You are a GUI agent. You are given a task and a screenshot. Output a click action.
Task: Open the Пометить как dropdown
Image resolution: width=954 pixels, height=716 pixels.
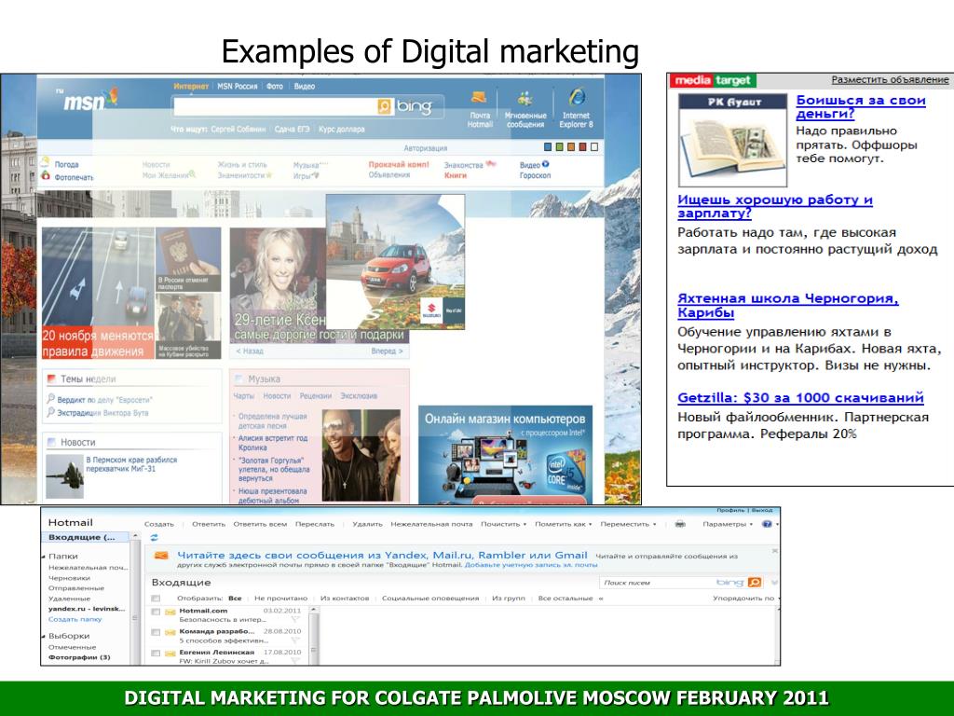(564, 524)
